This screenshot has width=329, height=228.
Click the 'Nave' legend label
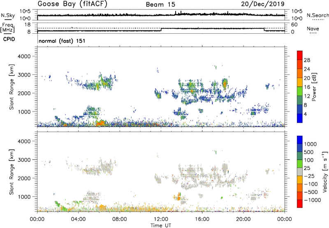click(313, 28)
